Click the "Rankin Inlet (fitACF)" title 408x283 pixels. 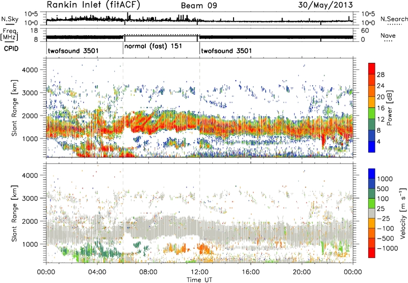(93, 5)
